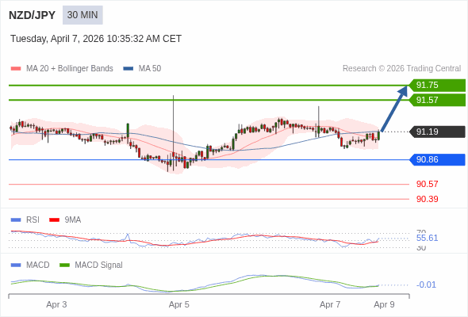Click the 90.57 support level value
Image resolution: width=468 pixels, height=317 pixels.
click(428, 184)
